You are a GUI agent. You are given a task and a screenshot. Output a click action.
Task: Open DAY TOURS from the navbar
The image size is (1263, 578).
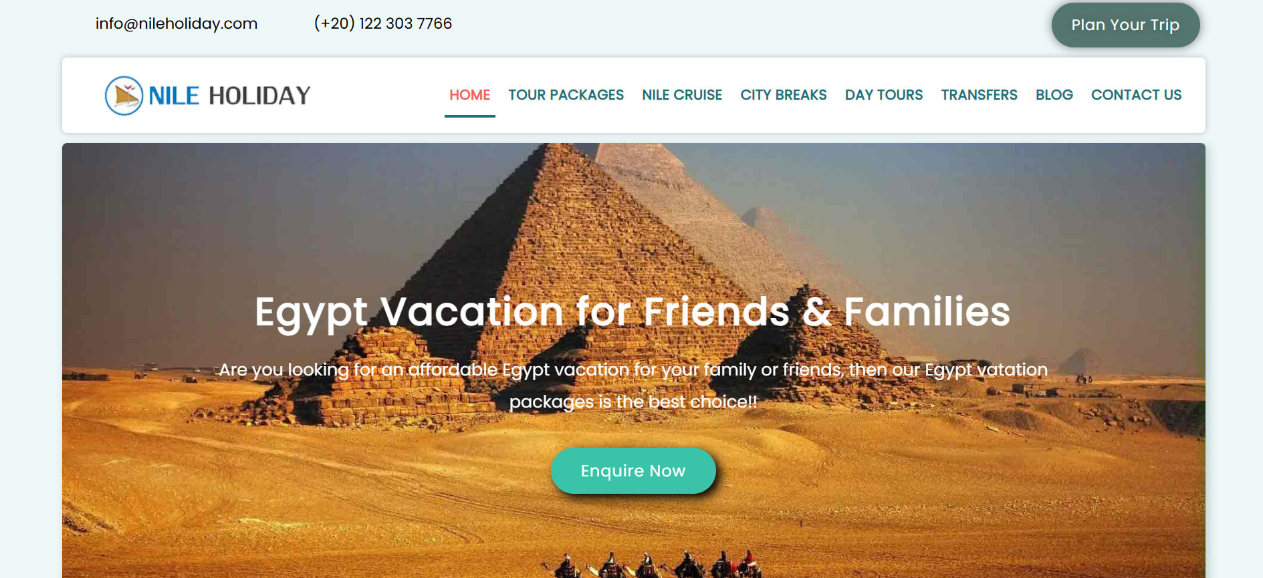(x=884, y=95)
